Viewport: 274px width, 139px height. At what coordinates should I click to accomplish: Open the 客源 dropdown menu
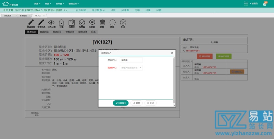tap(48, 4)
